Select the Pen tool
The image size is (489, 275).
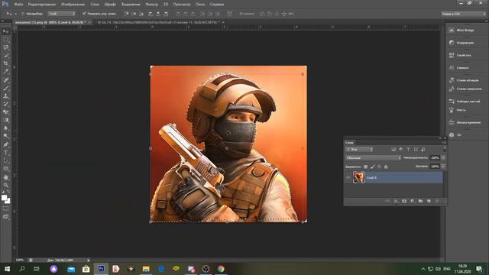(5, 144)
